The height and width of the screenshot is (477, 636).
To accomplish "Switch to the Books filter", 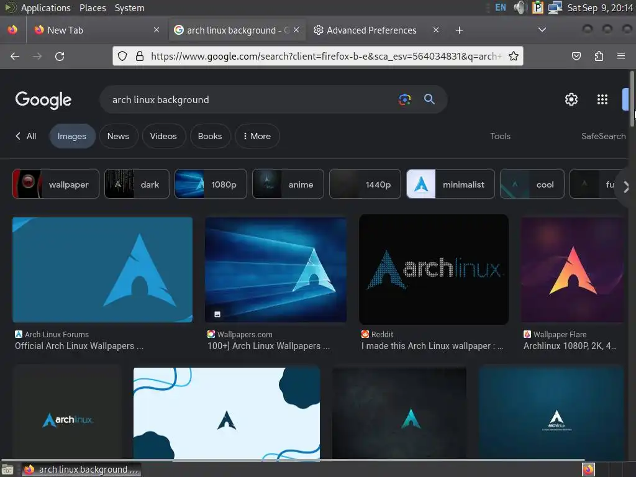I will tap(210, 136).
